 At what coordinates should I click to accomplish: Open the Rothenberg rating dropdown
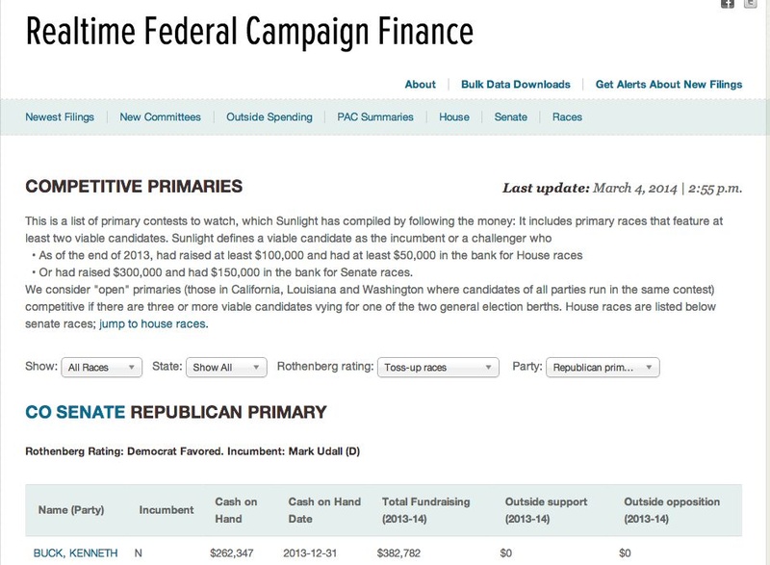coord(438,368)
